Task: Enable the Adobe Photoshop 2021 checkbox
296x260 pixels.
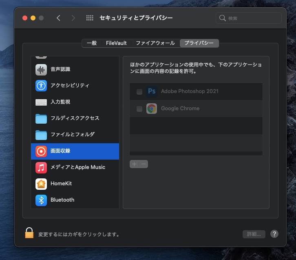Action: click(139, 92)
